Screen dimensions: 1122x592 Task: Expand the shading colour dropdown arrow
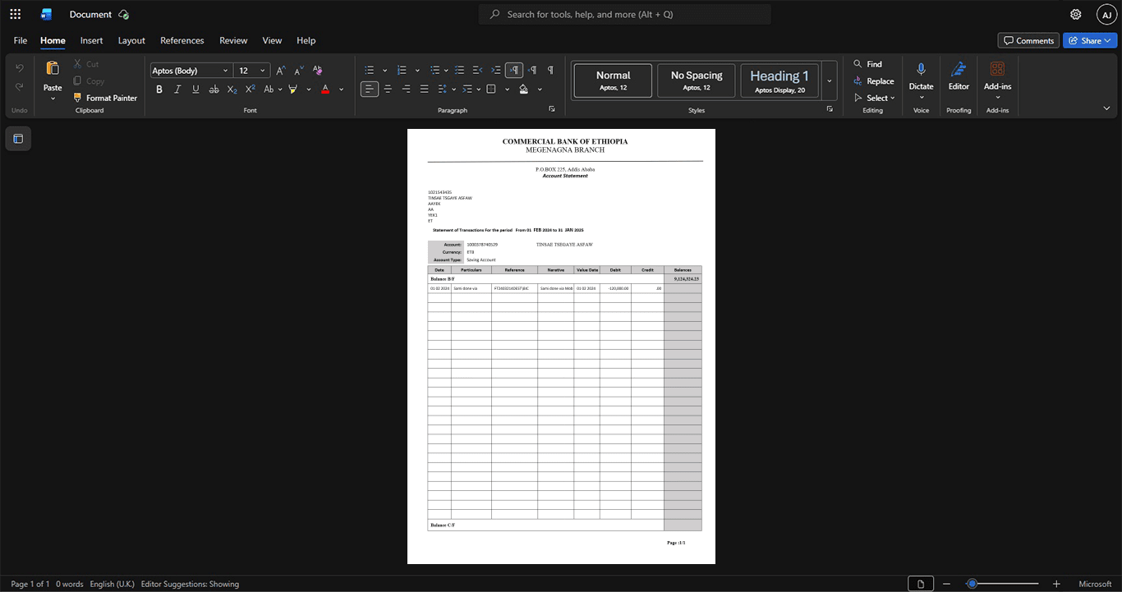pos(540,89)
